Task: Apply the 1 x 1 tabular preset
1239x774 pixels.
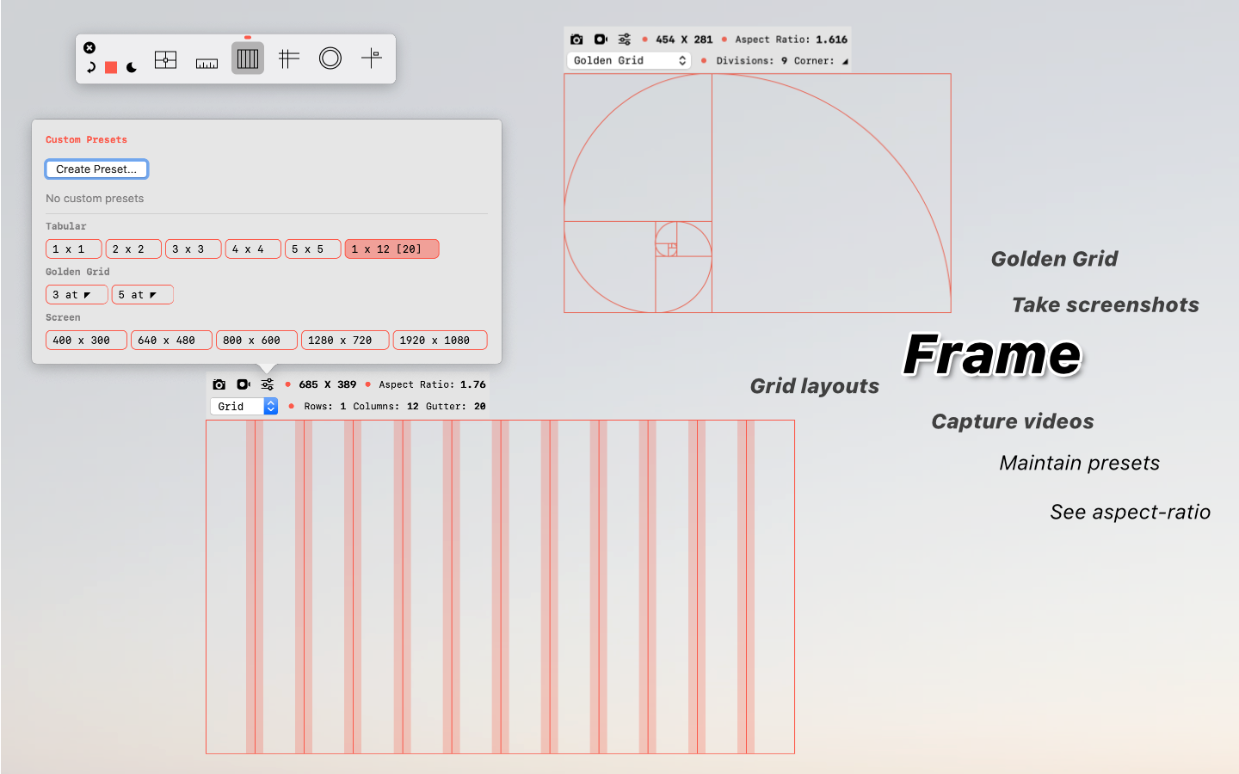Action: (x=73, y=249)
